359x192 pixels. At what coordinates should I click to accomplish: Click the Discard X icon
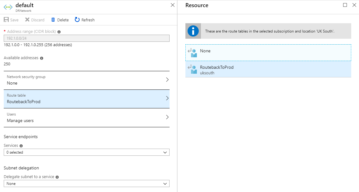27,20
